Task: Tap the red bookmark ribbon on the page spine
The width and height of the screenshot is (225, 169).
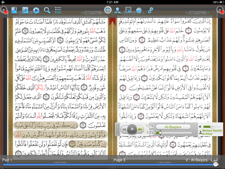Action: tap(112, 21)
